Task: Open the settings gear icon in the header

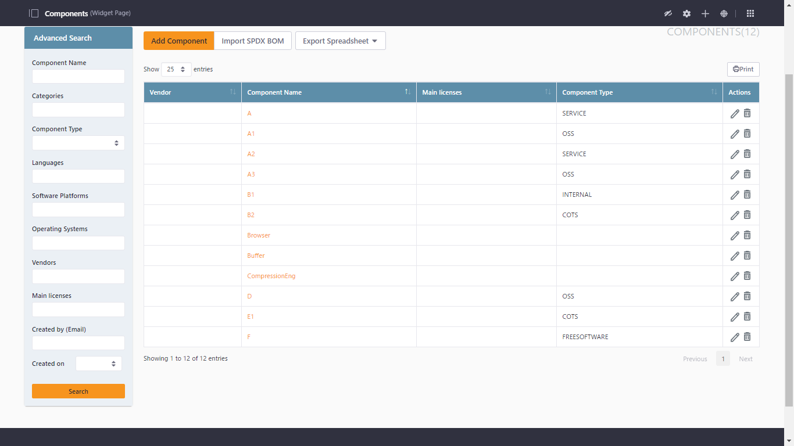Action: [x=686, y=13]
